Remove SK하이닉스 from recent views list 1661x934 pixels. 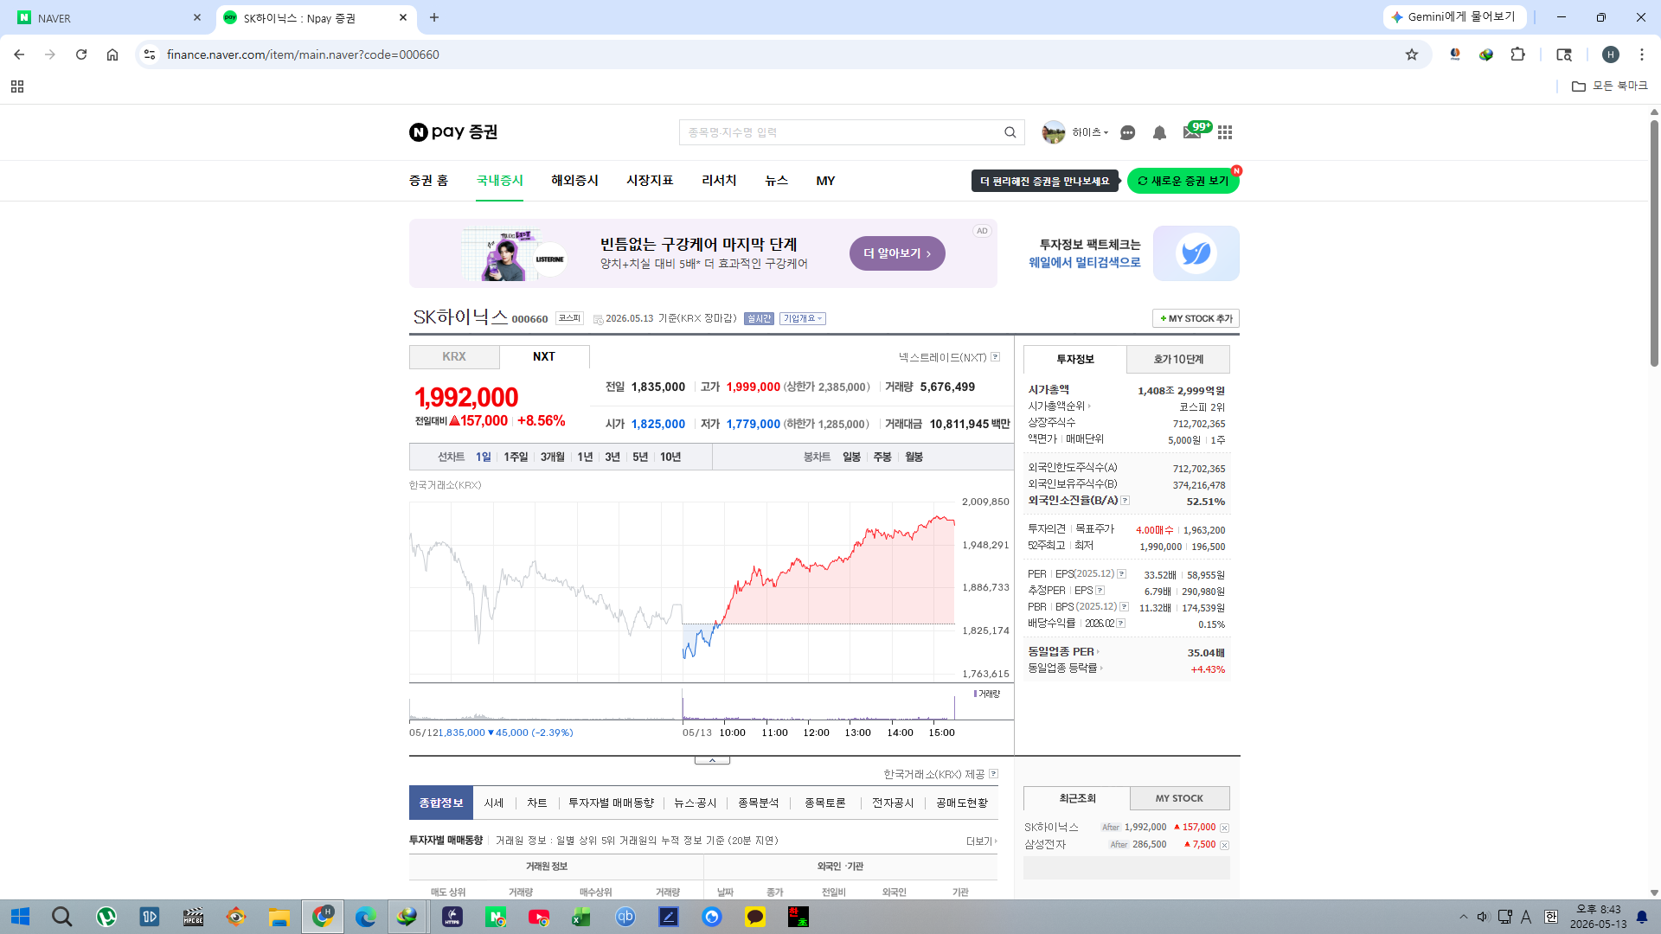click(1224, 828)
